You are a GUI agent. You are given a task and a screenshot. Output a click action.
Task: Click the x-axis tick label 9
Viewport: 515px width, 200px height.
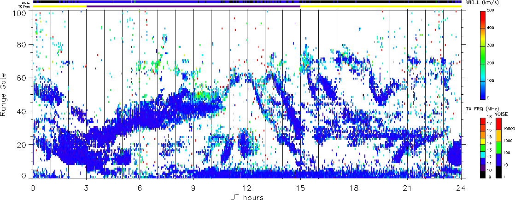[x=193, y=188]
